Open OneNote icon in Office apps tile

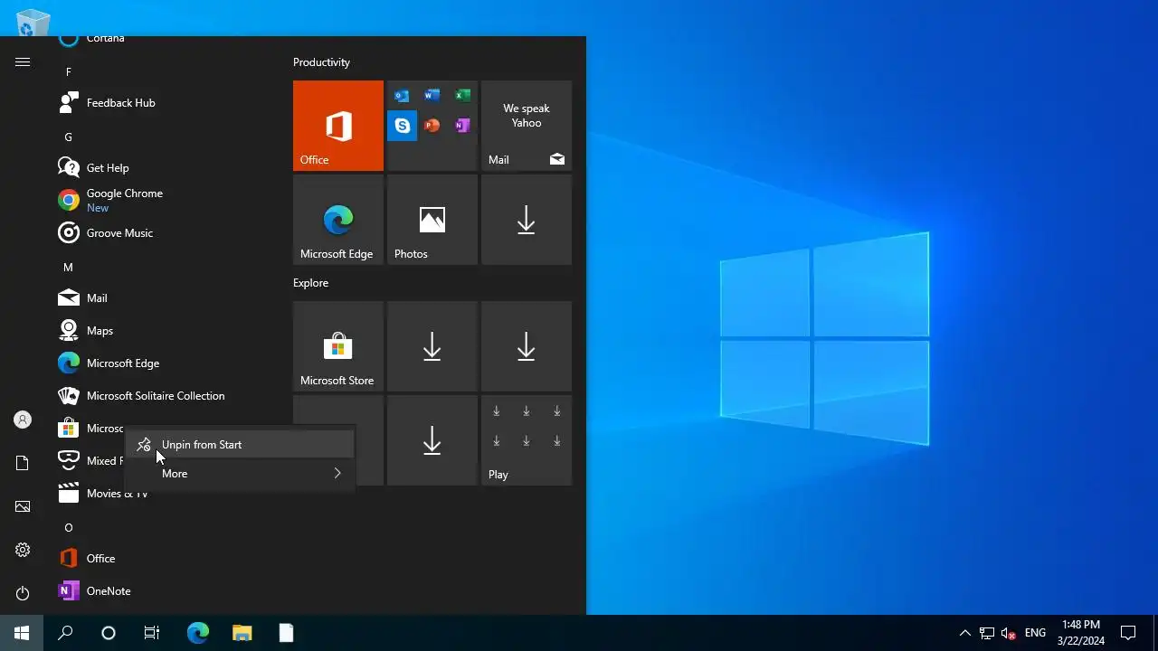[462, 126]
